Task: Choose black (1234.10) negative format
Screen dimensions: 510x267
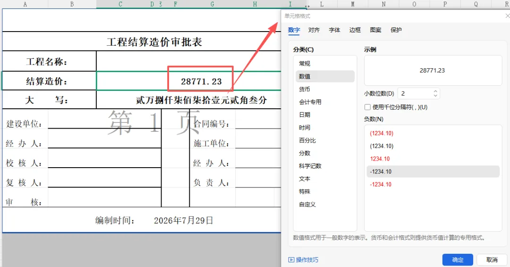Action: (x=433, y=146)
